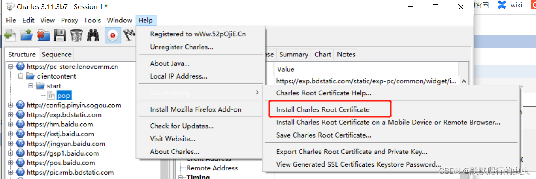Collapse the https://pc-store.lenovomm.cn node
This screenshot has width=536, height=179.
(11, 67)
